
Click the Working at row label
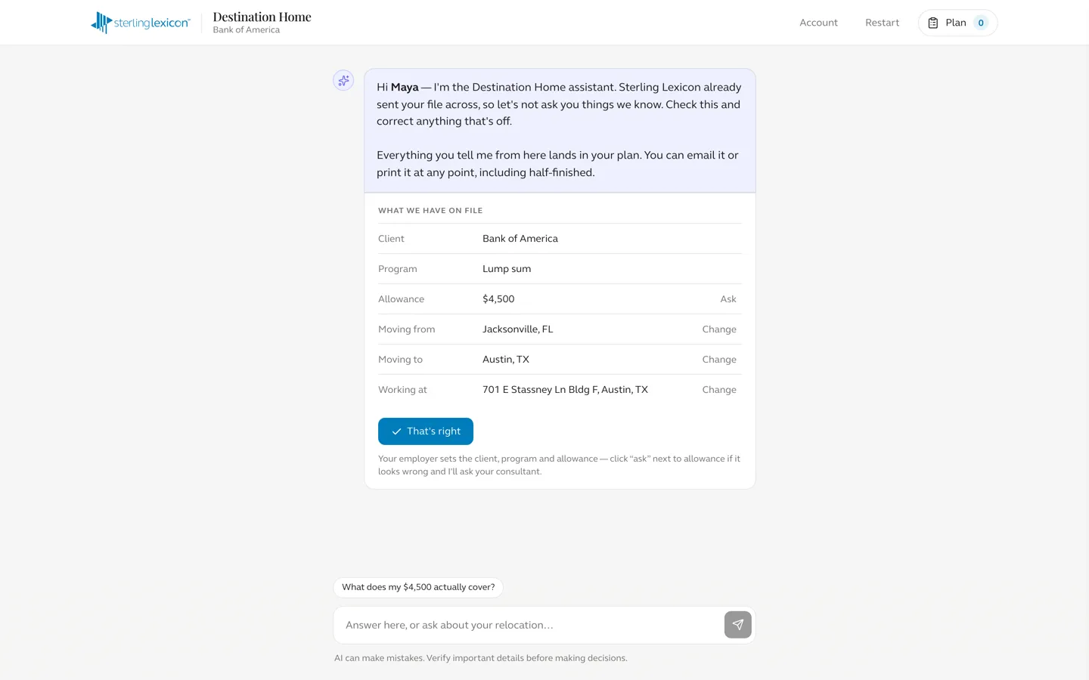(402, 390)
